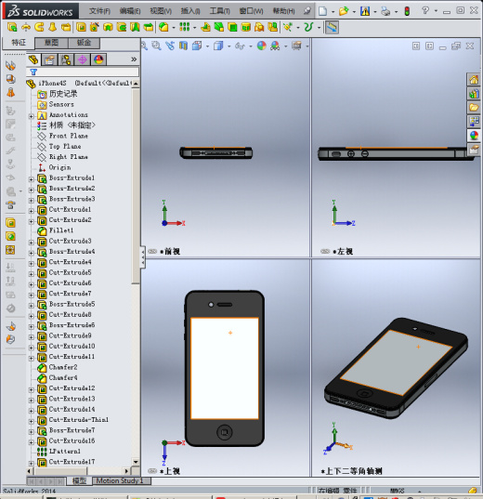Collapse the feature tree panel splitter handle
This screenshot has width=483, height=499.
143,256
